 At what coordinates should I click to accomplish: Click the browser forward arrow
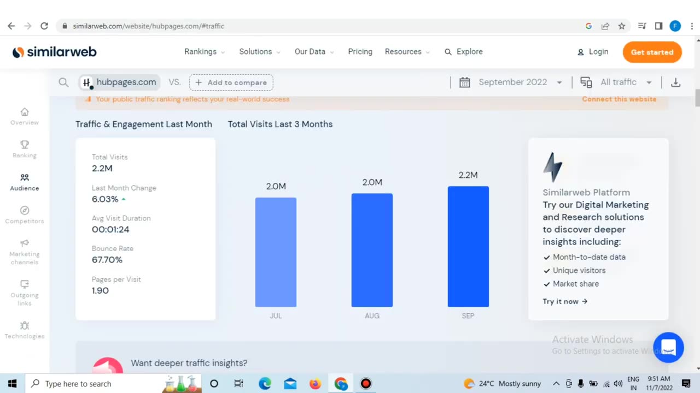pos(27,26)
